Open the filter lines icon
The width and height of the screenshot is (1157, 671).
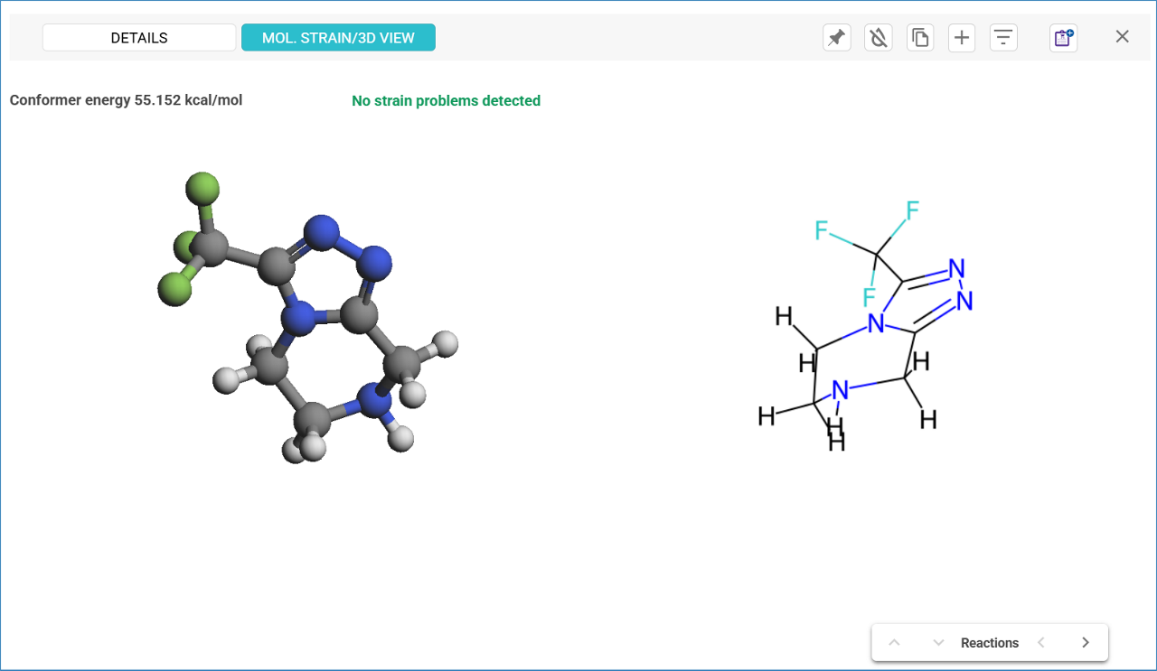click(1003, 38)
